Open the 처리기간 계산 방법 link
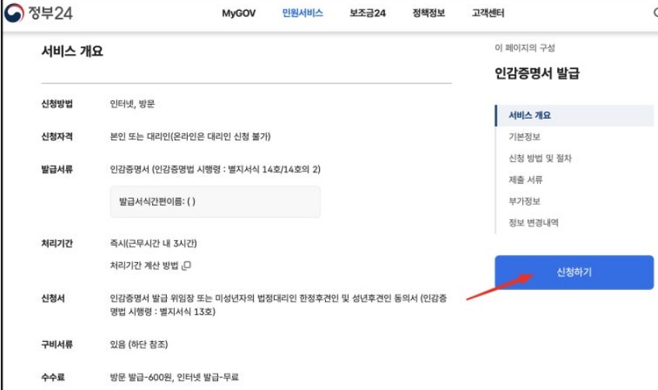Image resolution: width=658 pixels, height=390 pixels. point(144,265)
